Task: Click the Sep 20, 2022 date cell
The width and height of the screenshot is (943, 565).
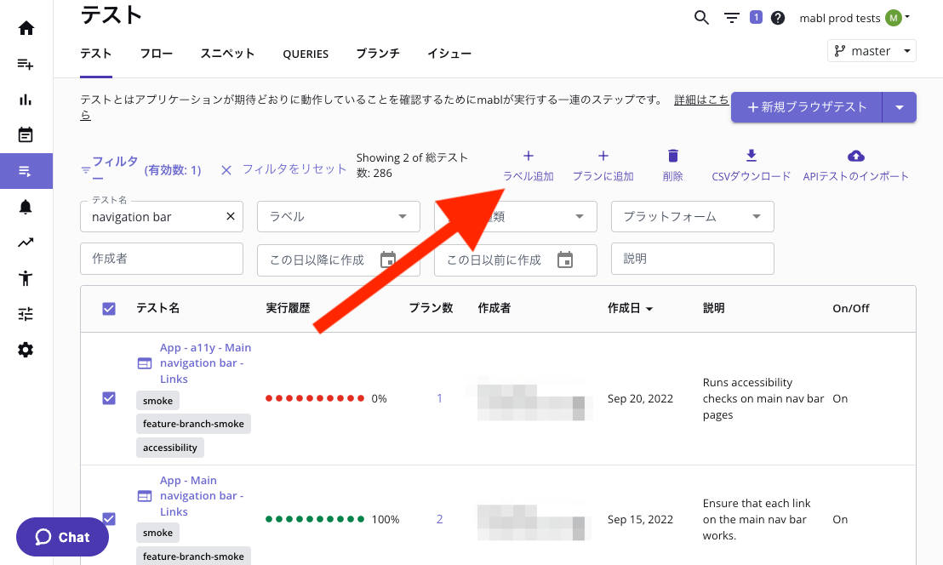Action: point(641,398)
